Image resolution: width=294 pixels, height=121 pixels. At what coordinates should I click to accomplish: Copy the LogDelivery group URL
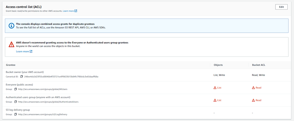[x=16, y=114]
